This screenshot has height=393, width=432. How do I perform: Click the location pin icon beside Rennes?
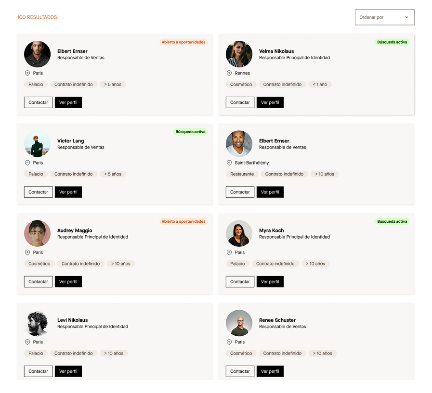click(229, 73)
